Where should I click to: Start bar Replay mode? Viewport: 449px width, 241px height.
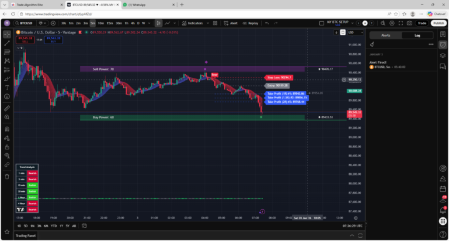click(250, 23)
